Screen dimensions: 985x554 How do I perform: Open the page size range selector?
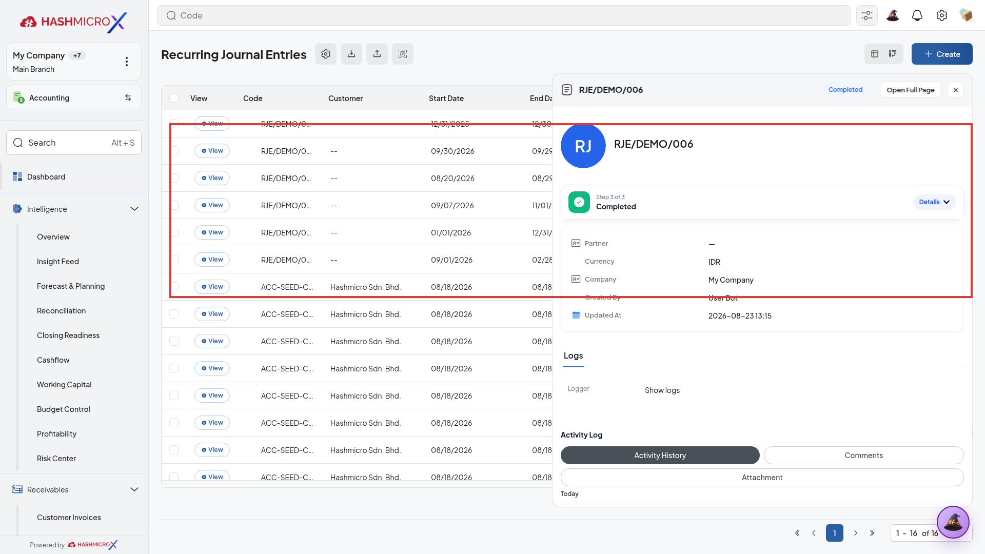931,533
